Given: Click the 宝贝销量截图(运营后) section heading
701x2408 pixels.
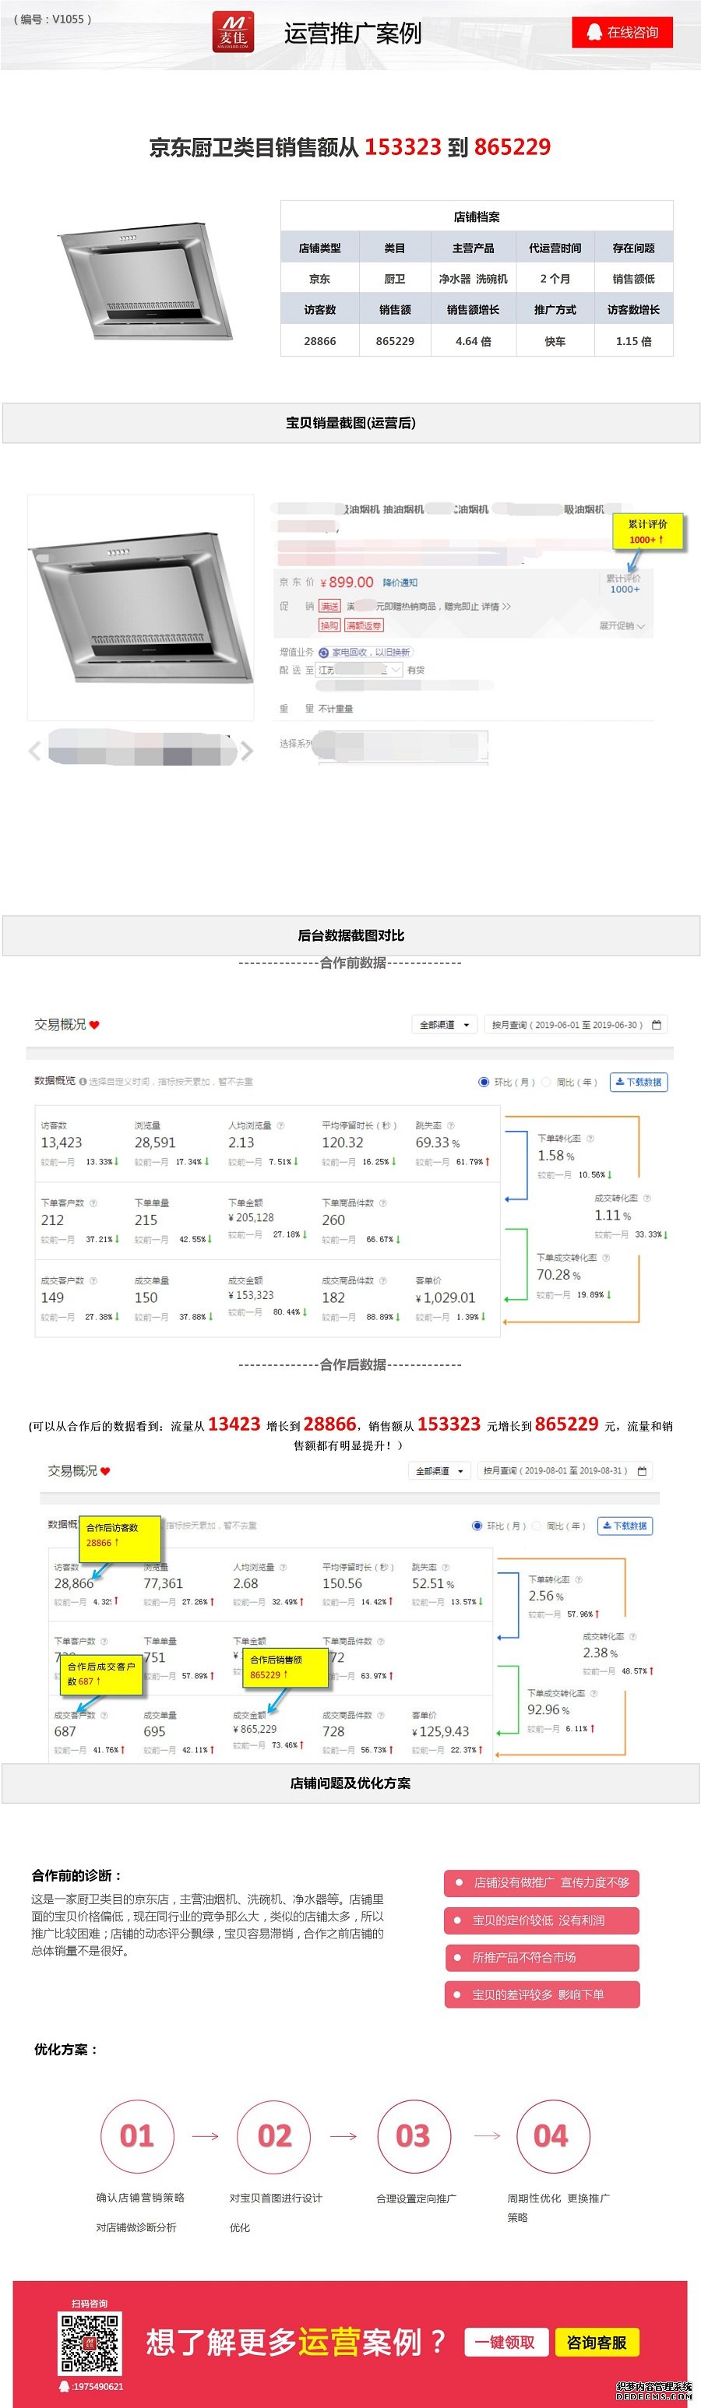Looking at the screenshot, I should click(x=350, y=423).
